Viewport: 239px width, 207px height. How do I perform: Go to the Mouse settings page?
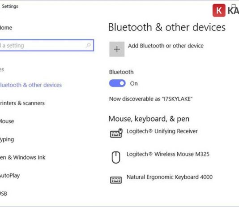pos(7,121)
